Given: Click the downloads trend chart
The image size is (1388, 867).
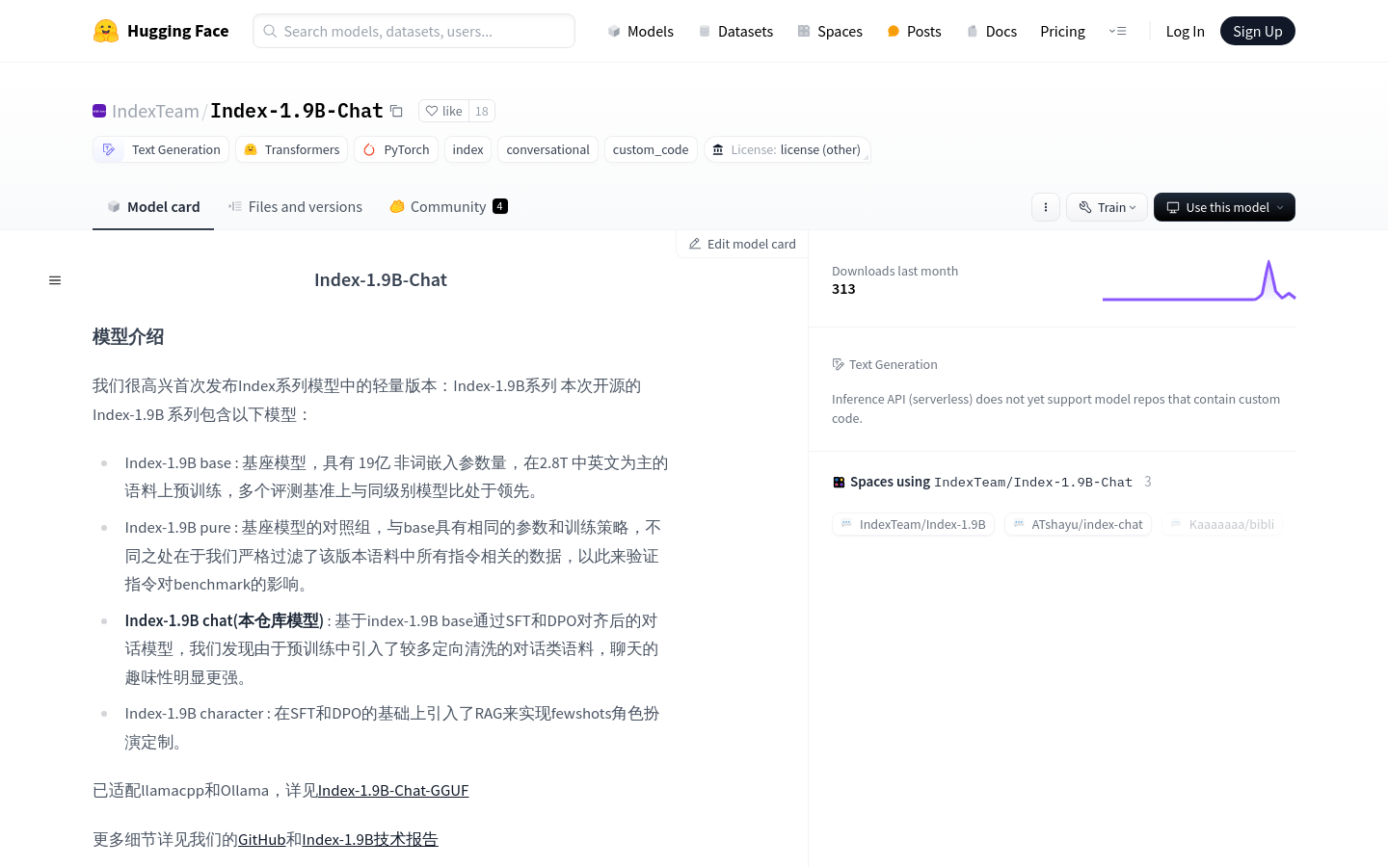Looking at the screenshot, I should click(1199, 280).
